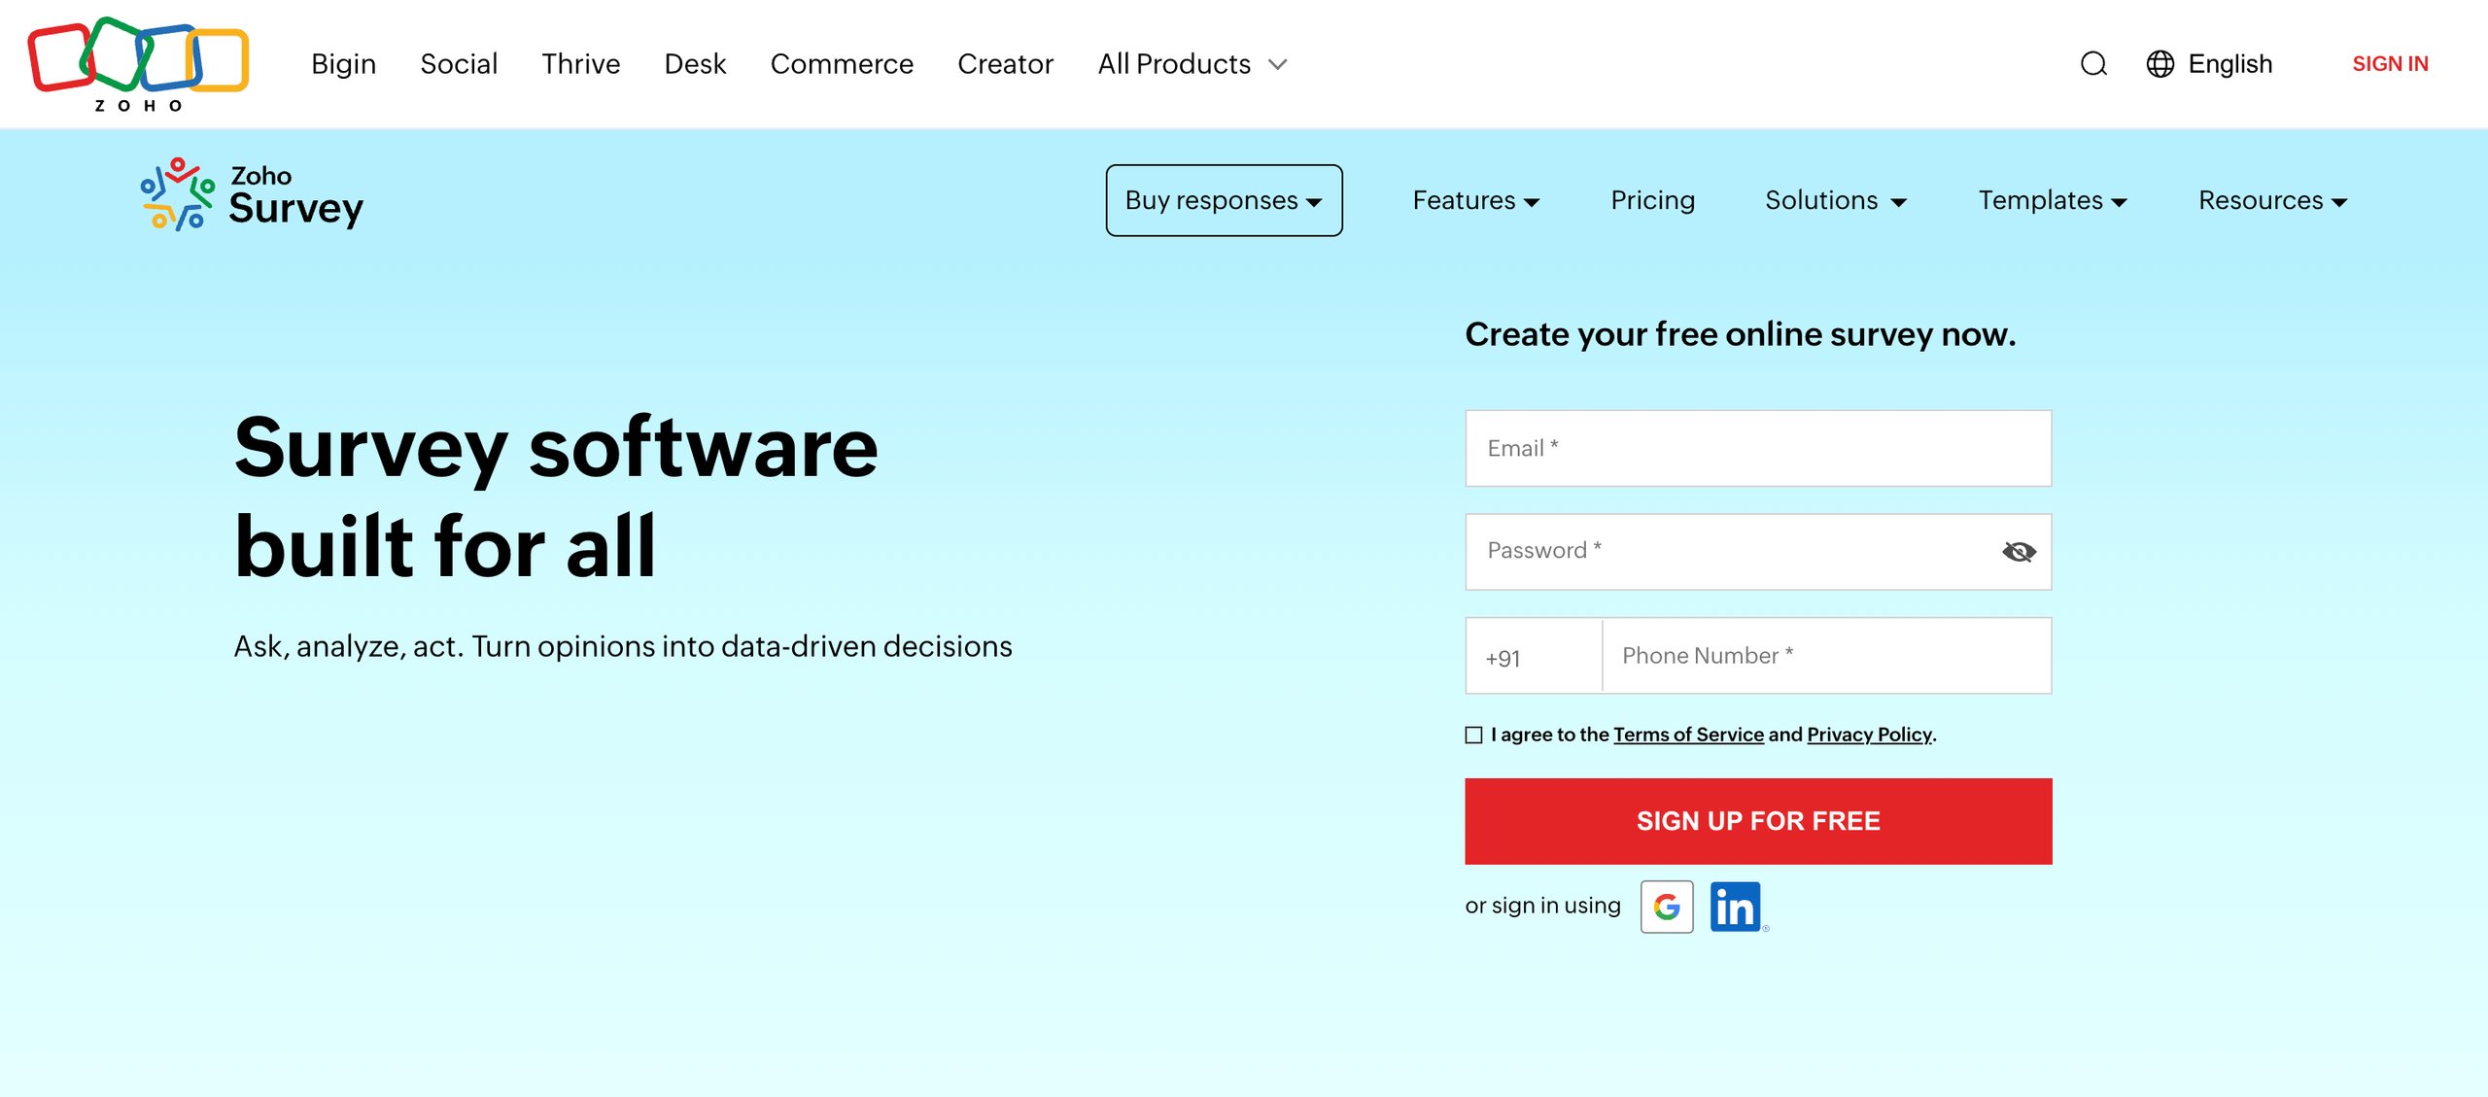2488x1097 pixels.
Task: Expand the Resources menu
Action: (2272, 200)
